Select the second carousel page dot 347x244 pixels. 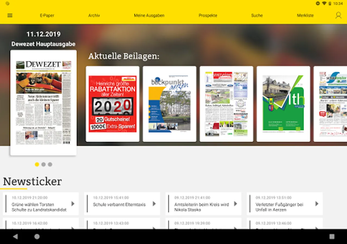43,164
